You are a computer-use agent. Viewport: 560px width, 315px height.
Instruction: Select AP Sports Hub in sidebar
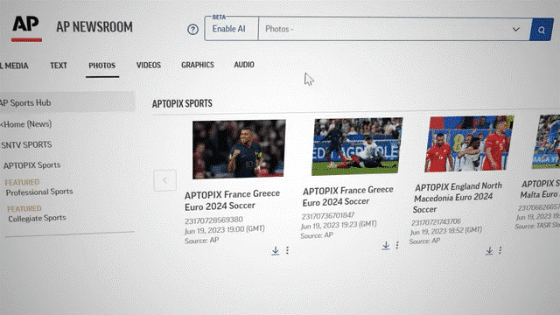[x=66, y=102]
